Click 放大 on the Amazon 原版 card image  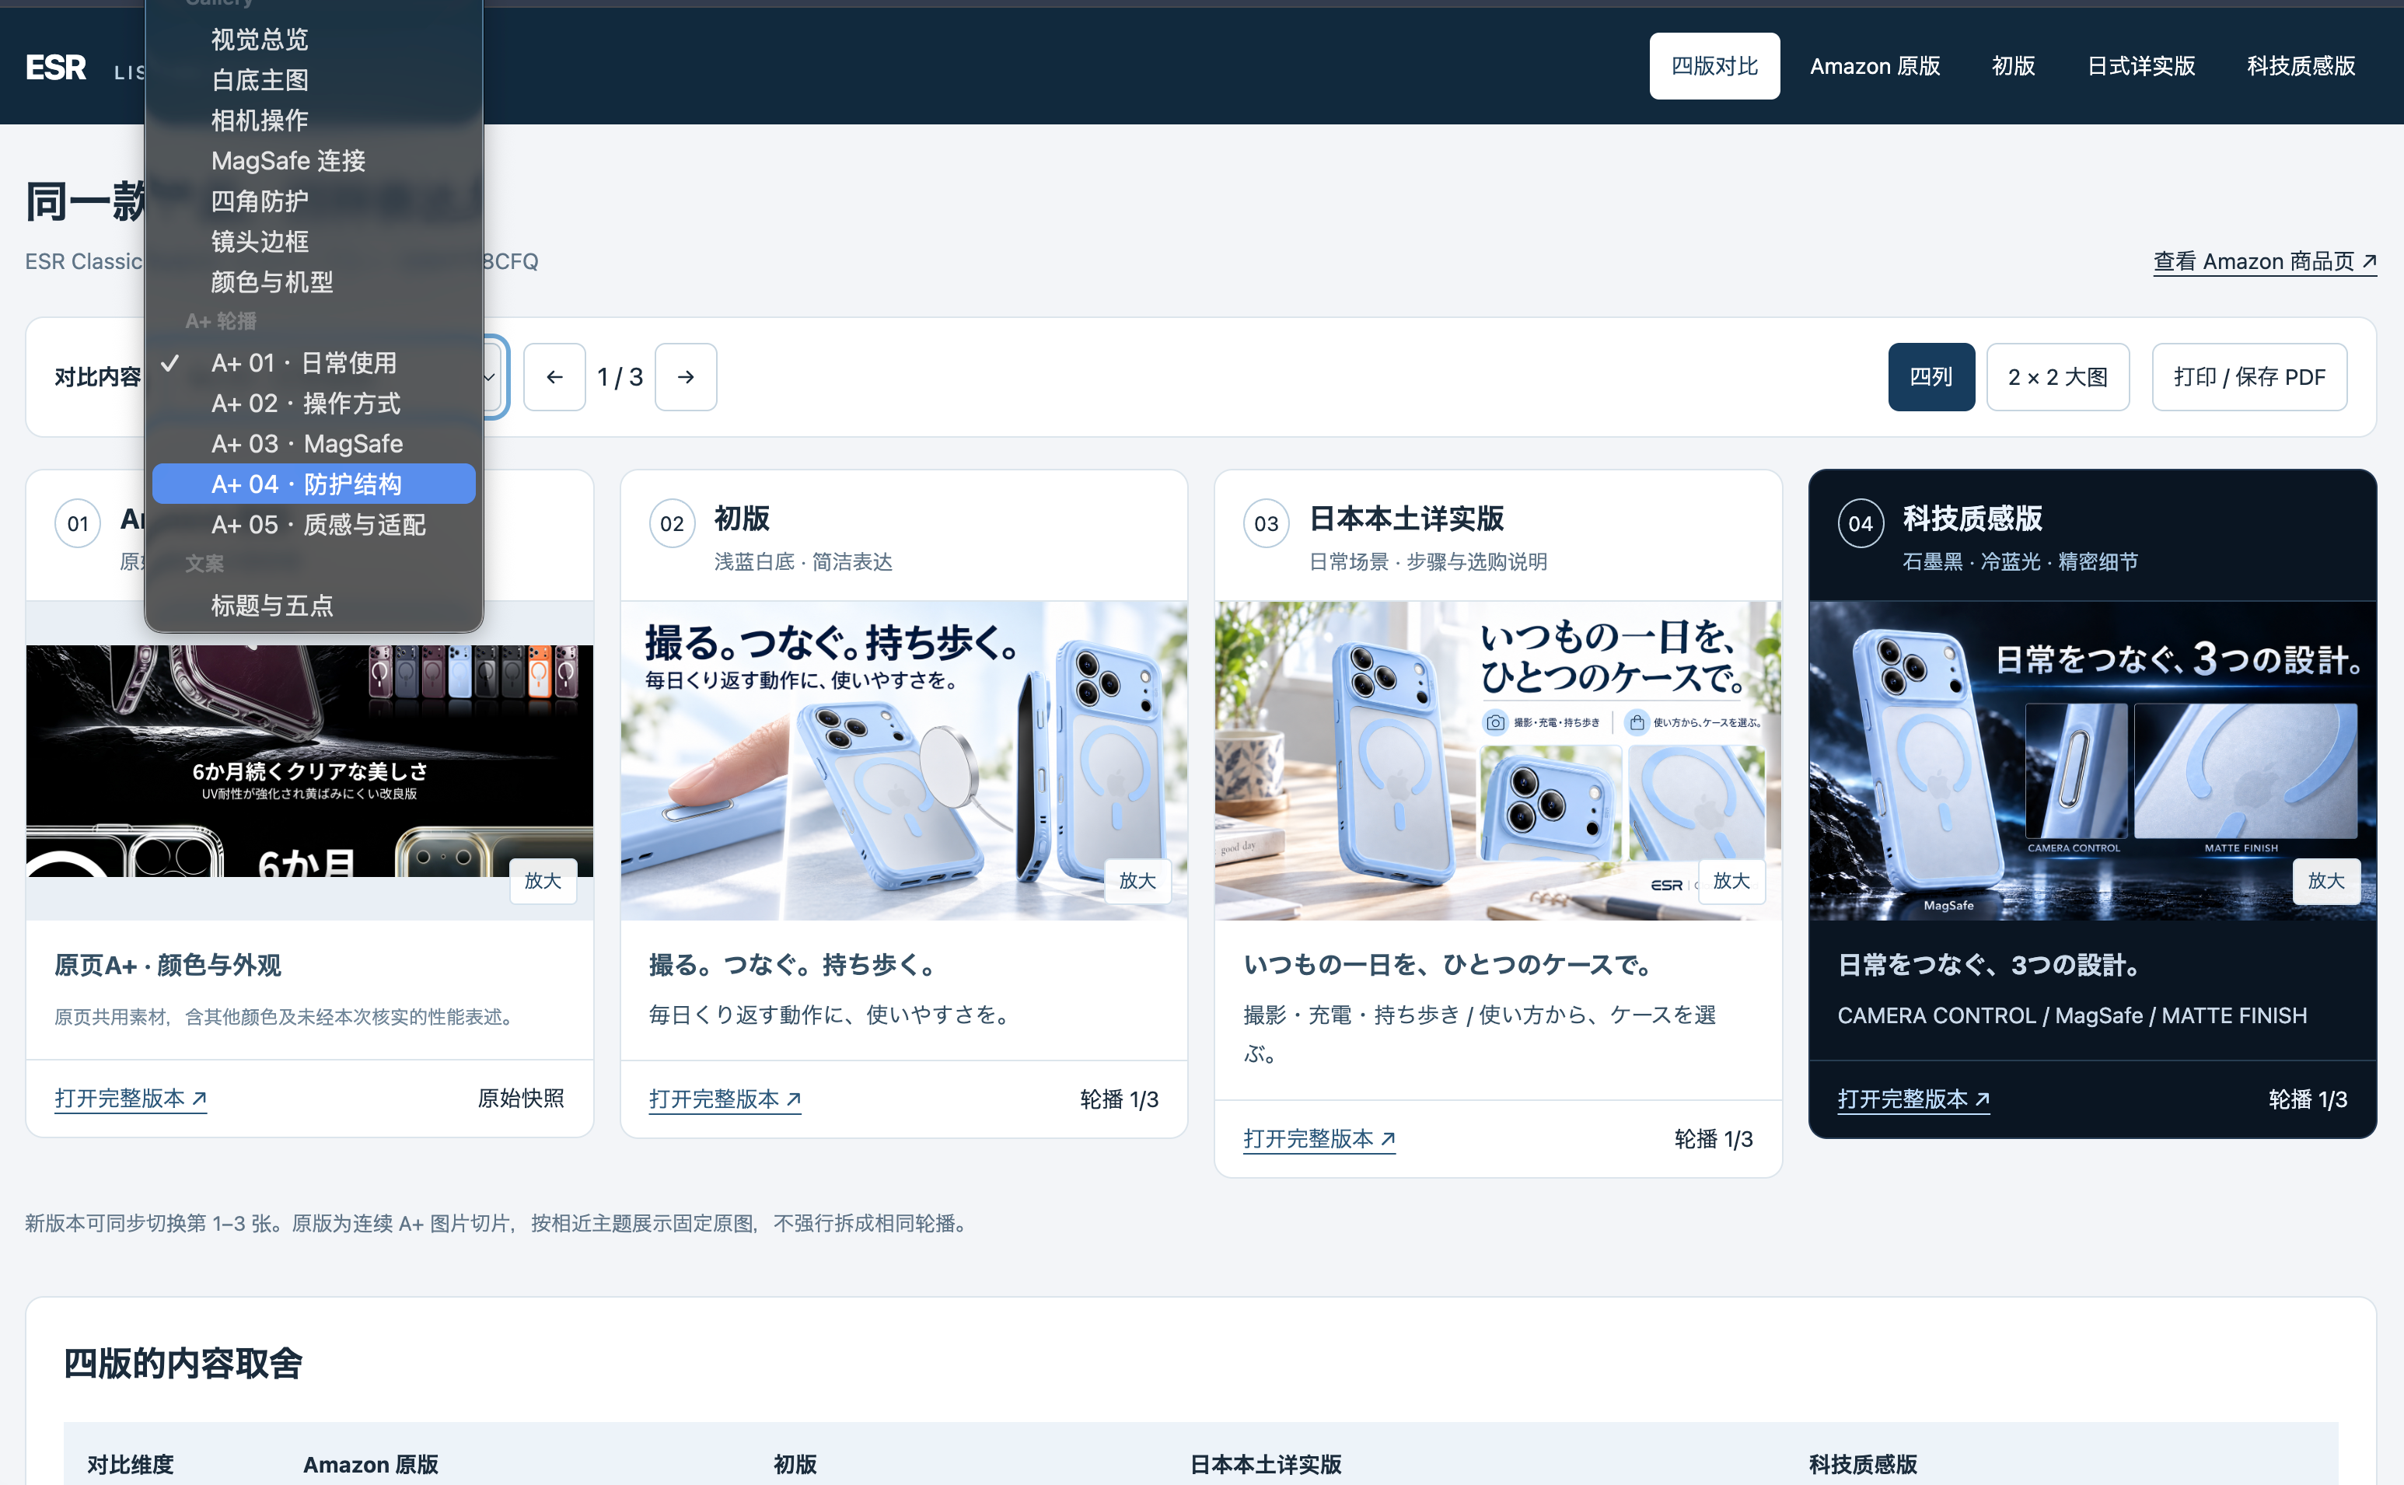coord(543,881)
